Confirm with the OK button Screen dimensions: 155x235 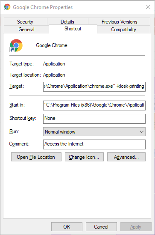(67, 226)
